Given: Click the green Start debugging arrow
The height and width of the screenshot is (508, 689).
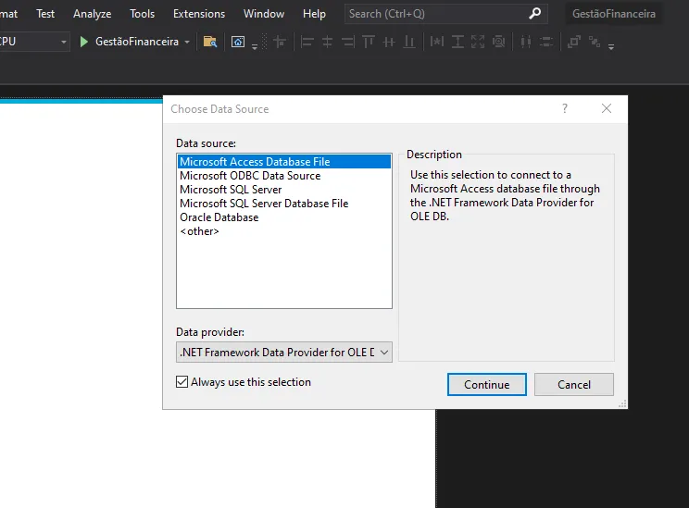Looking at the screenshot, I should (x=84, y=42).
